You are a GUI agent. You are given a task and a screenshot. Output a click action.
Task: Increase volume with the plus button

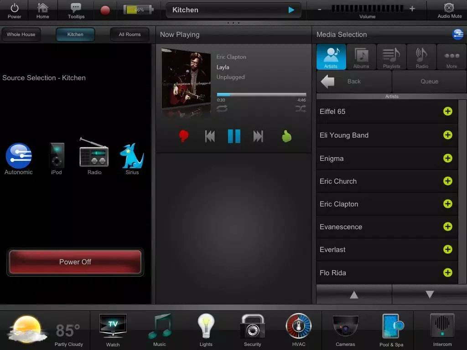(412, 9)
